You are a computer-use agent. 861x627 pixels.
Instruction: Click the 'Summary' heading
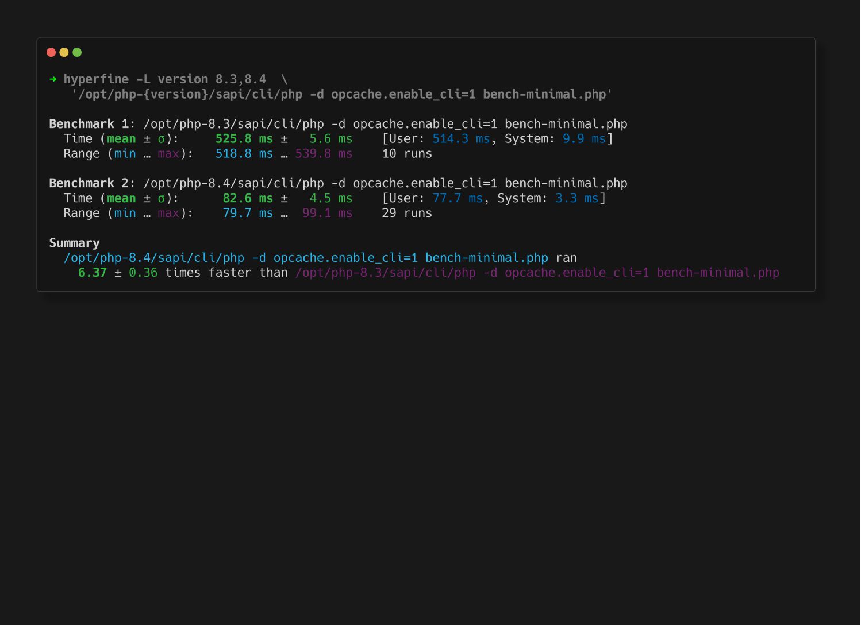[74, 243]
